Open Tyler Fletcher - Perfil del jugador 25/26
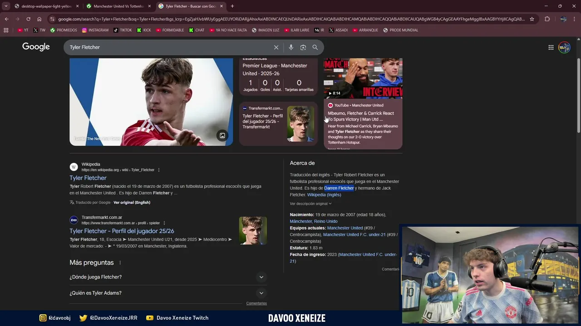Viewport: 581px width, 326px height. (x=122, y=231)
